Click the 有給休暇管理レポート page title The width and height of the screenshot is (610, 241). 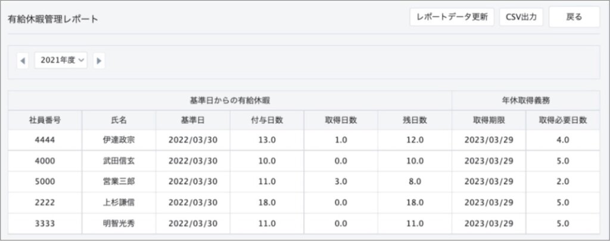(x=53, y=19)
